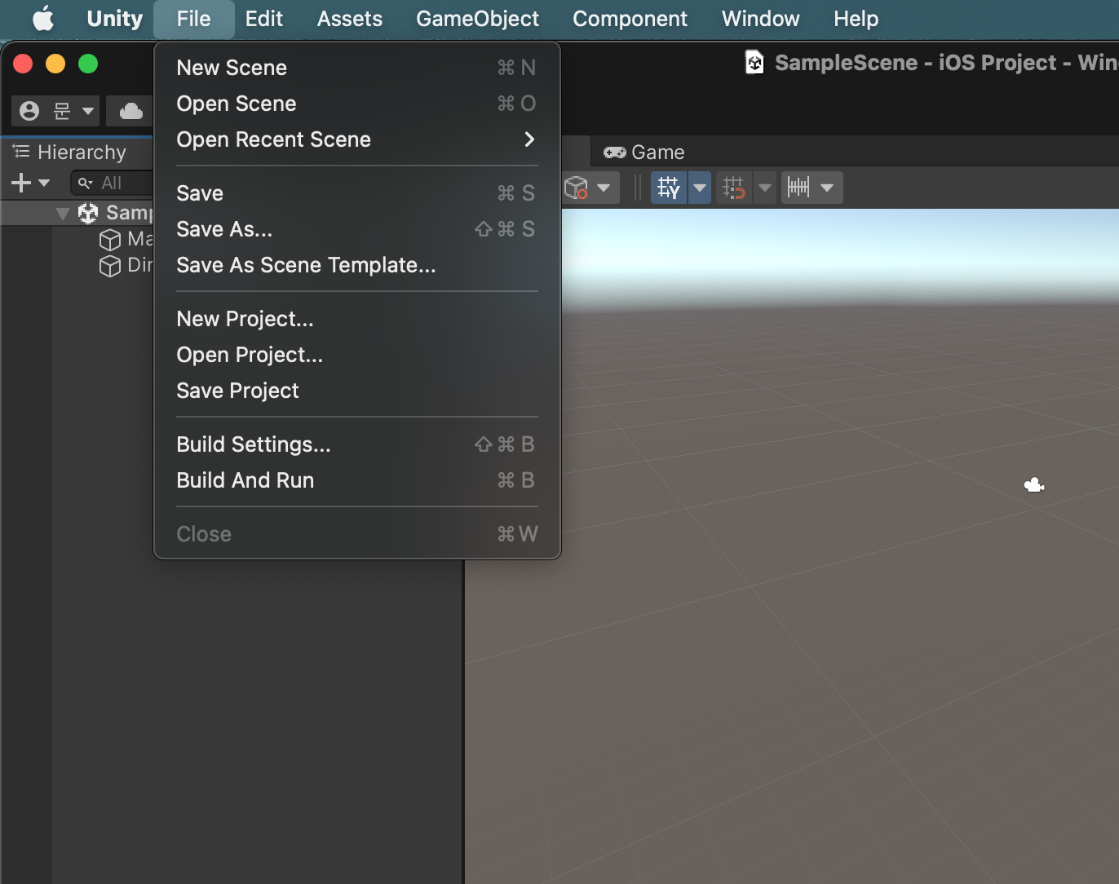Click the green full-screen window button
1119x884 pixels.
click(88, 64)
